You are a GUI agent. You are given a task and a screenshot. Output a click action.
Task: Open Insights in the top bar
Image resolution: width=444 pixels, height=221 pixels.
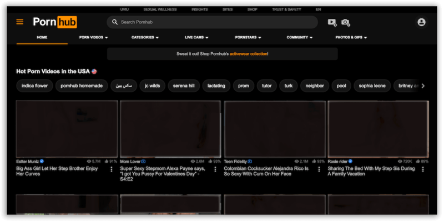[x=199, y=9]
